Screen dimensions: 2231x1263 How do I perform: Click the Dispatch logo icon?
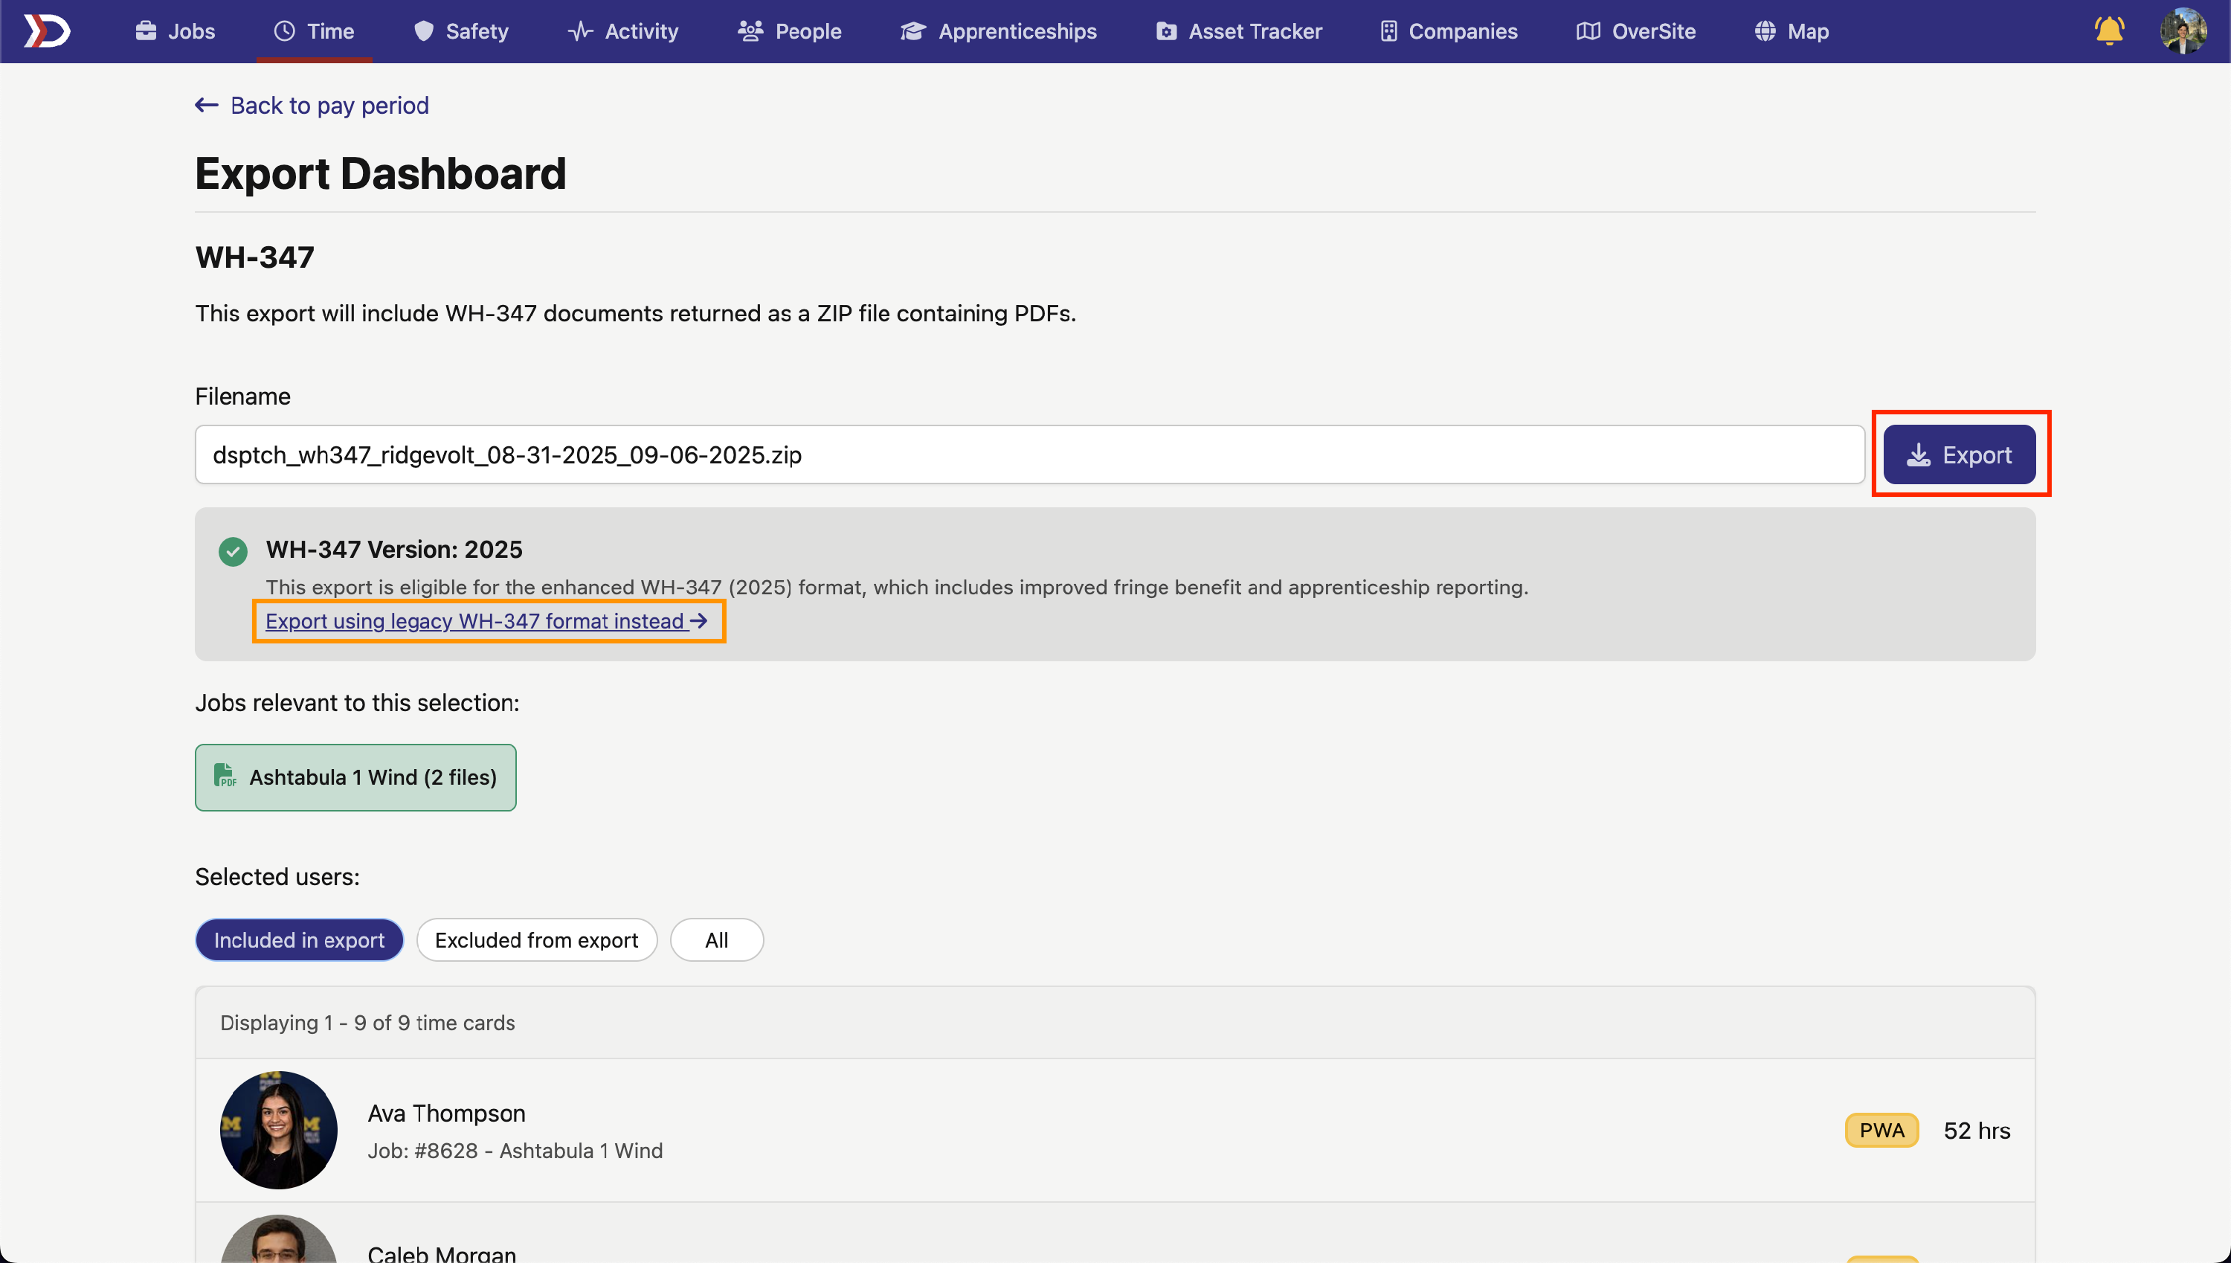click(x=46, y=31)
